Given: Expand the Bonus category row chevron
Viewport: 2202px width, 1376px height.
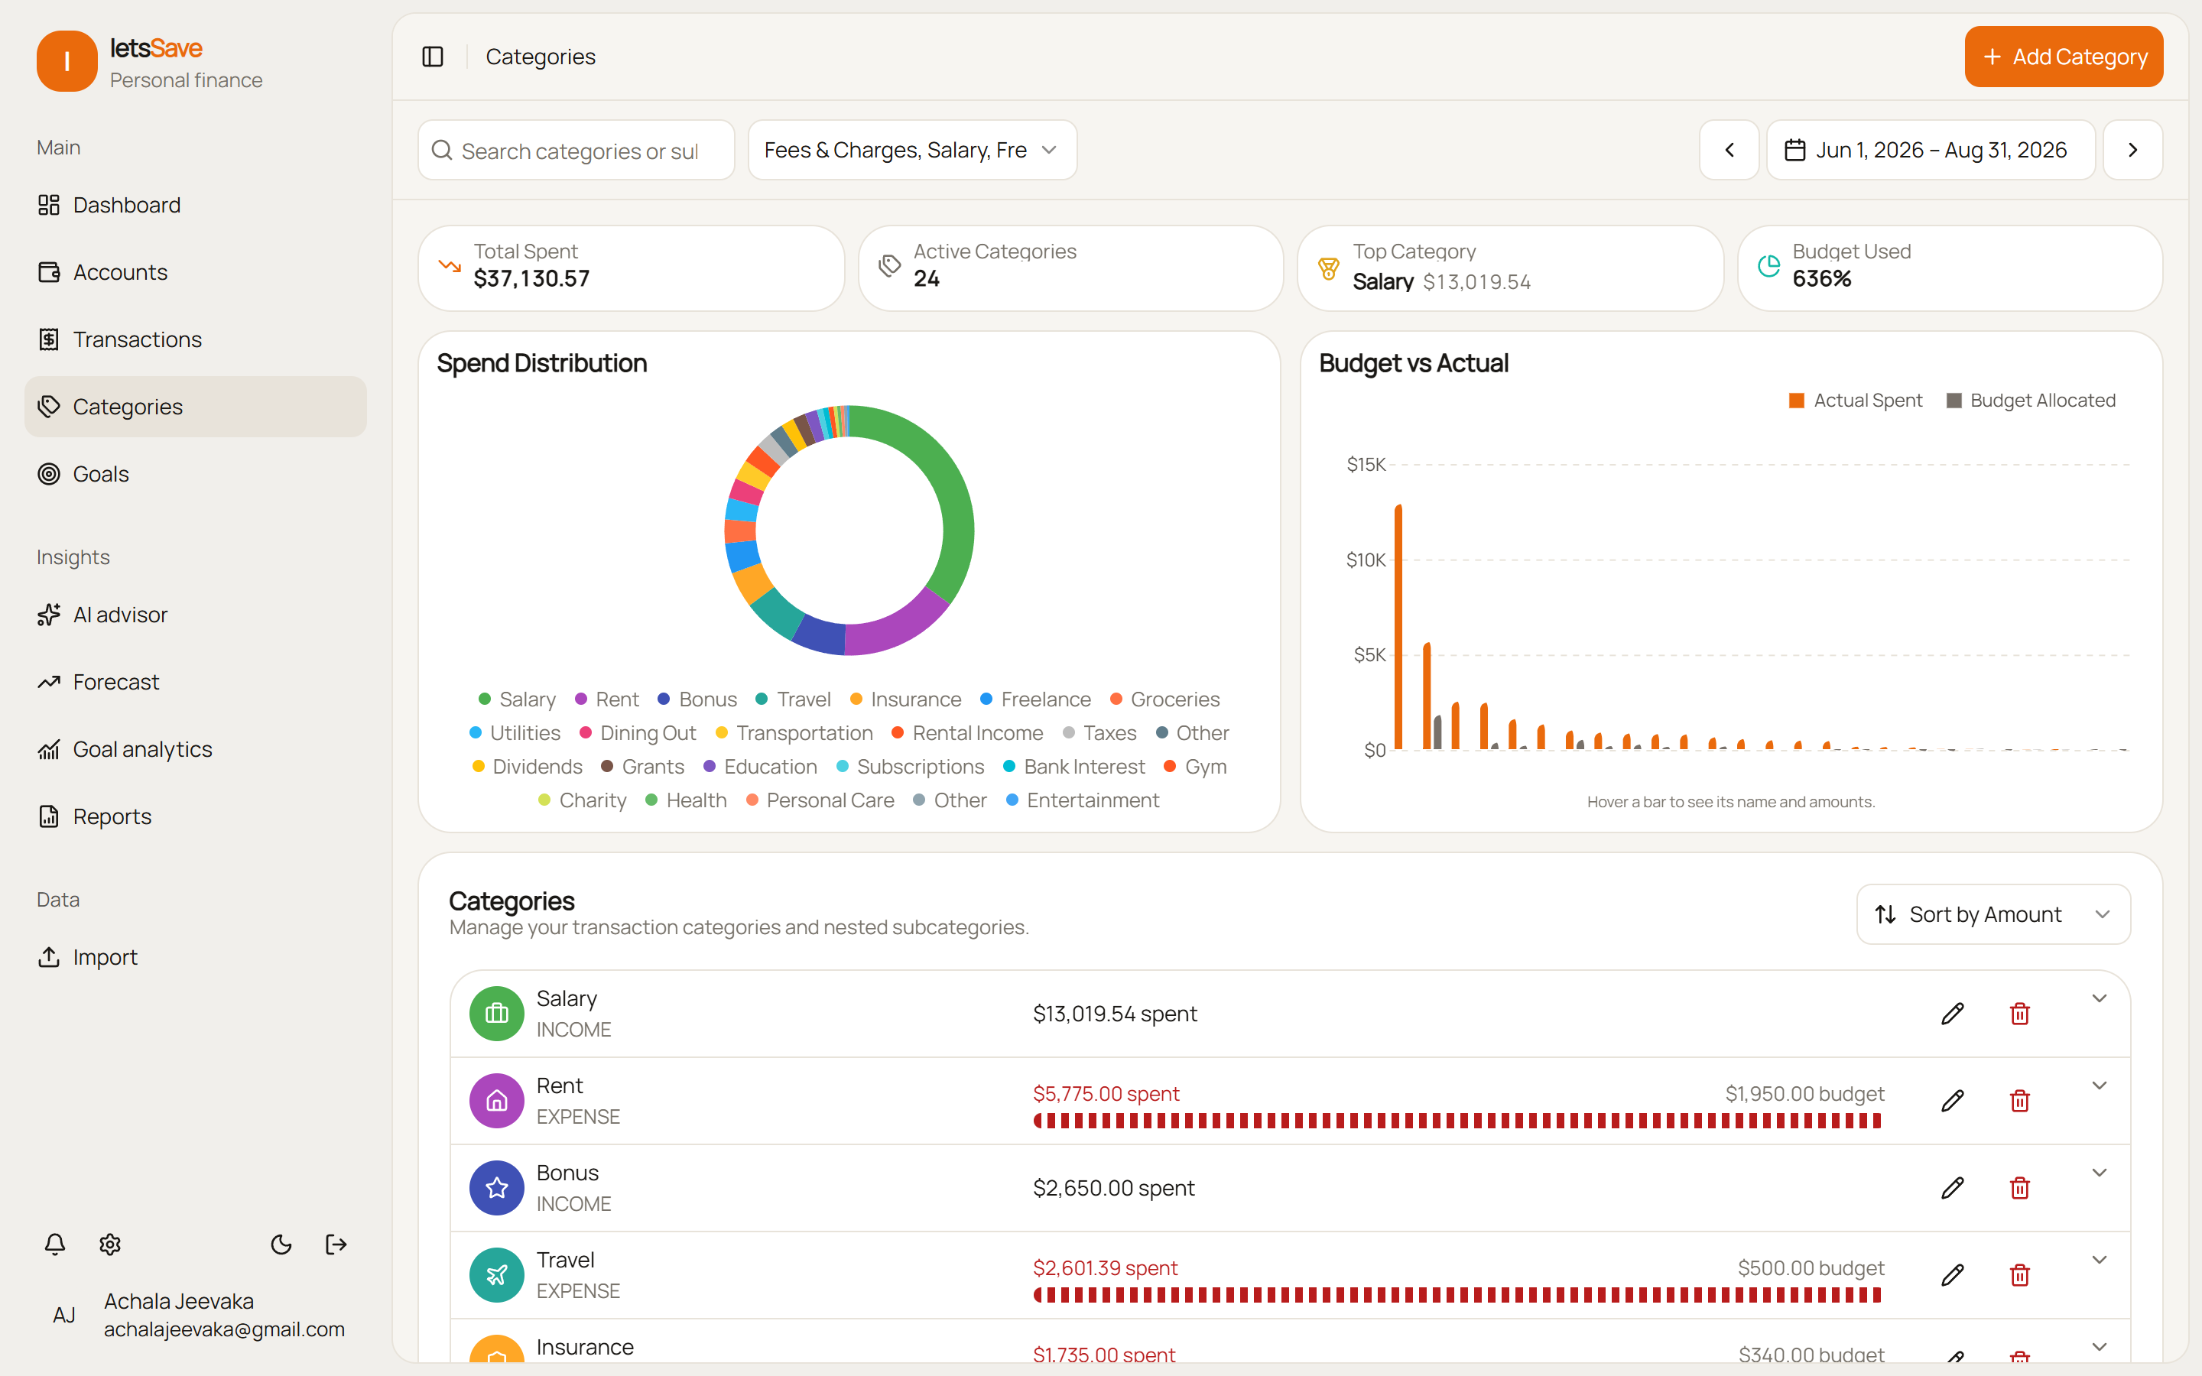Looking at the screenshot, I should tap(2100, 1172).
